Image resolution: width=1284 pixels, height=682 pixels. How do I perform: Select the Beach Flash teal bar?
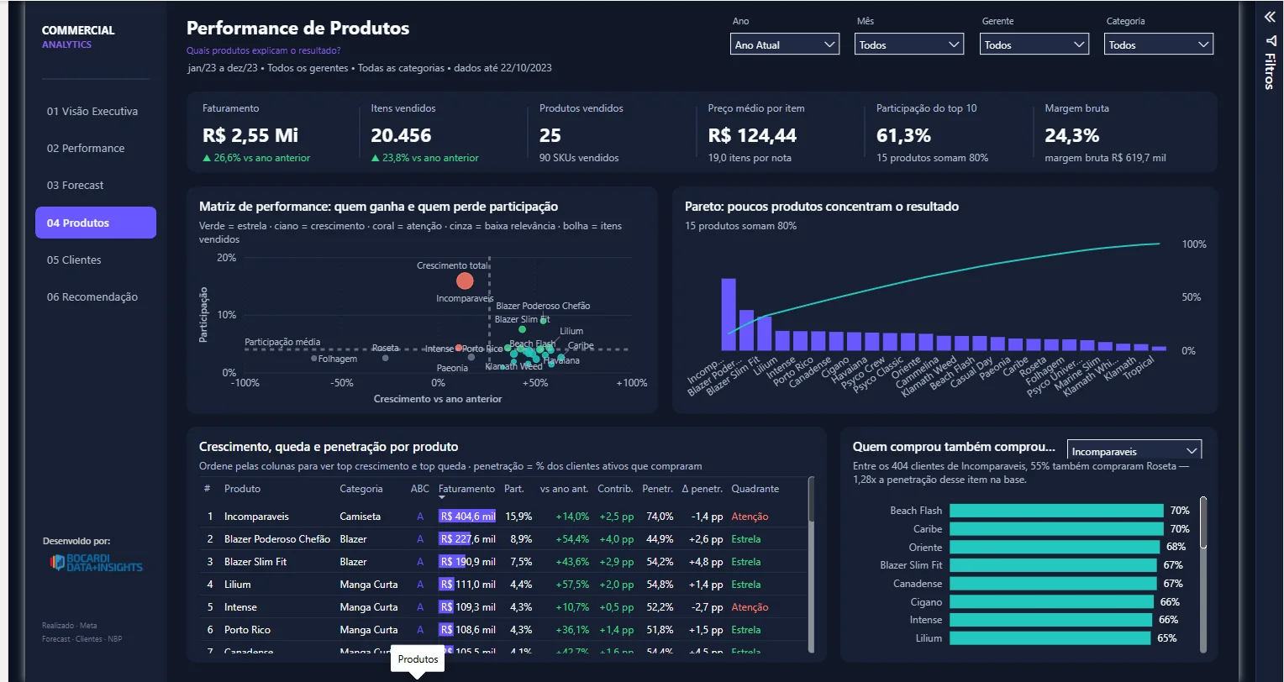pos(1055,510)
